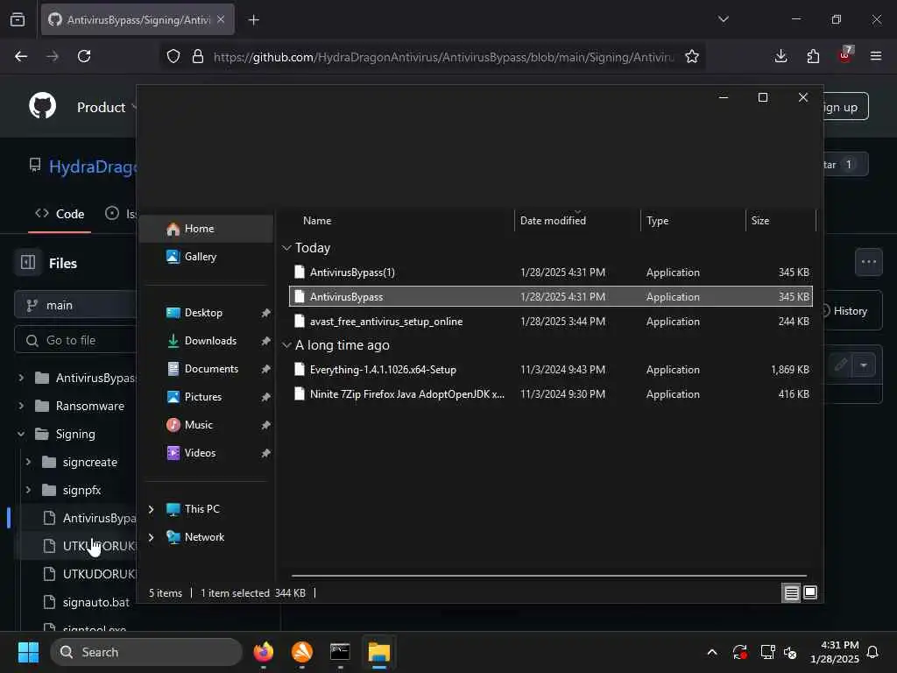
Task: Bookmark this page with star icon
Action: point(692,56)
